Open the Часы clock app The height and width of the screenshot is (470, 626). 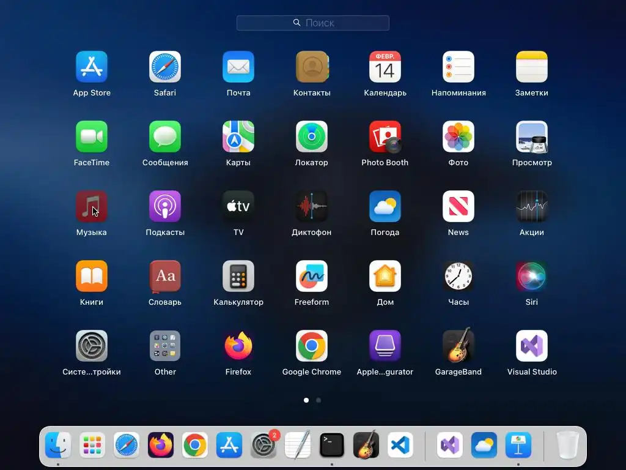[458, 276]
